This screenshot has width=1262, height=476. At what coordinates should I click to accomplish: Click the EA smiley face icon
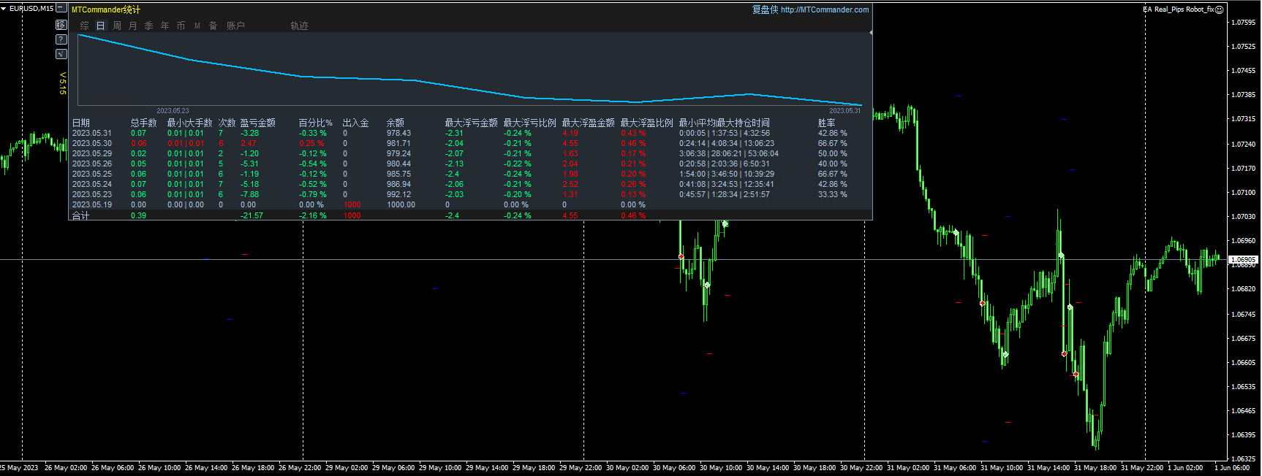[1219, 9]
